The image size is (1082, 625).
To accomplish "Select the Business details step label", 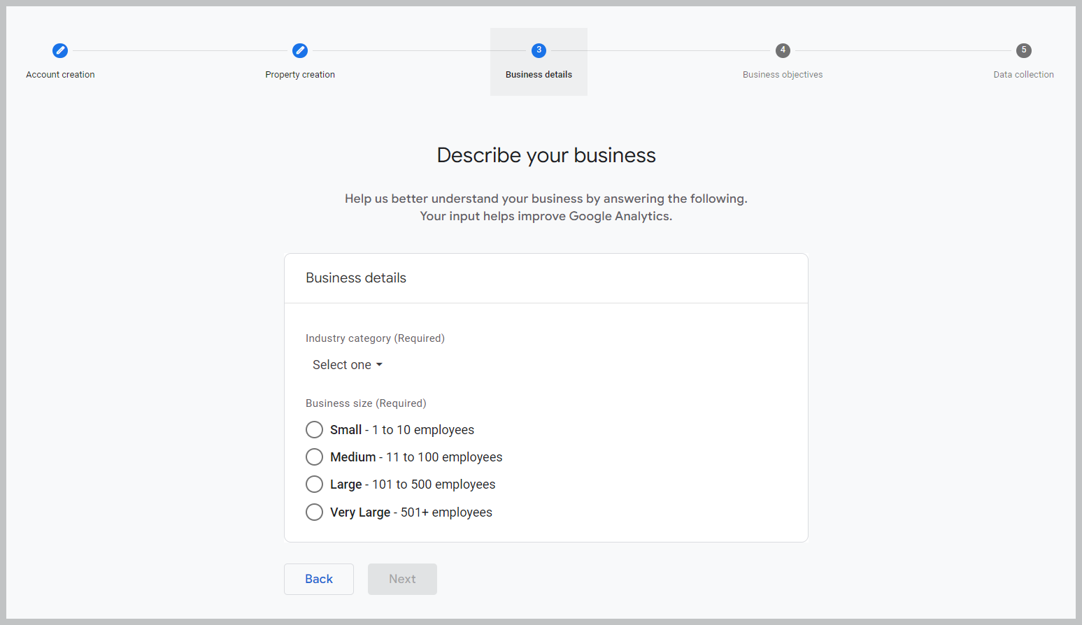I will pos(539,75).
